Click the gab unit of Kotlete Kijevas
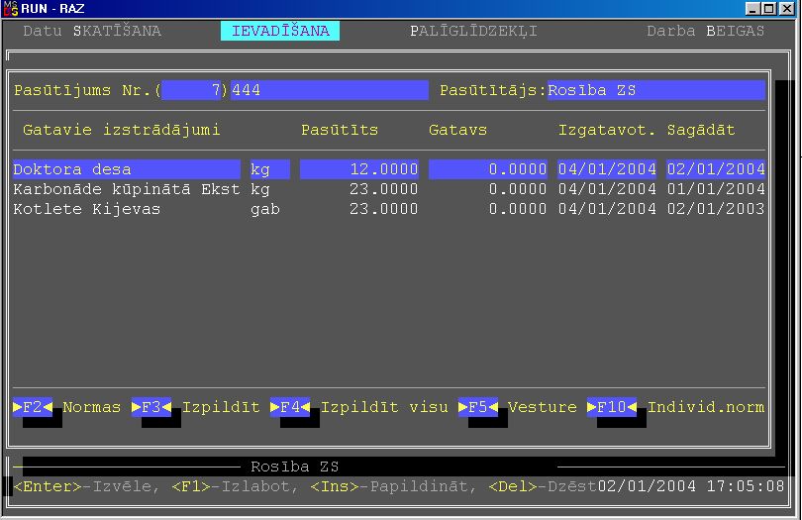The image size is (802, 520). 265,209
